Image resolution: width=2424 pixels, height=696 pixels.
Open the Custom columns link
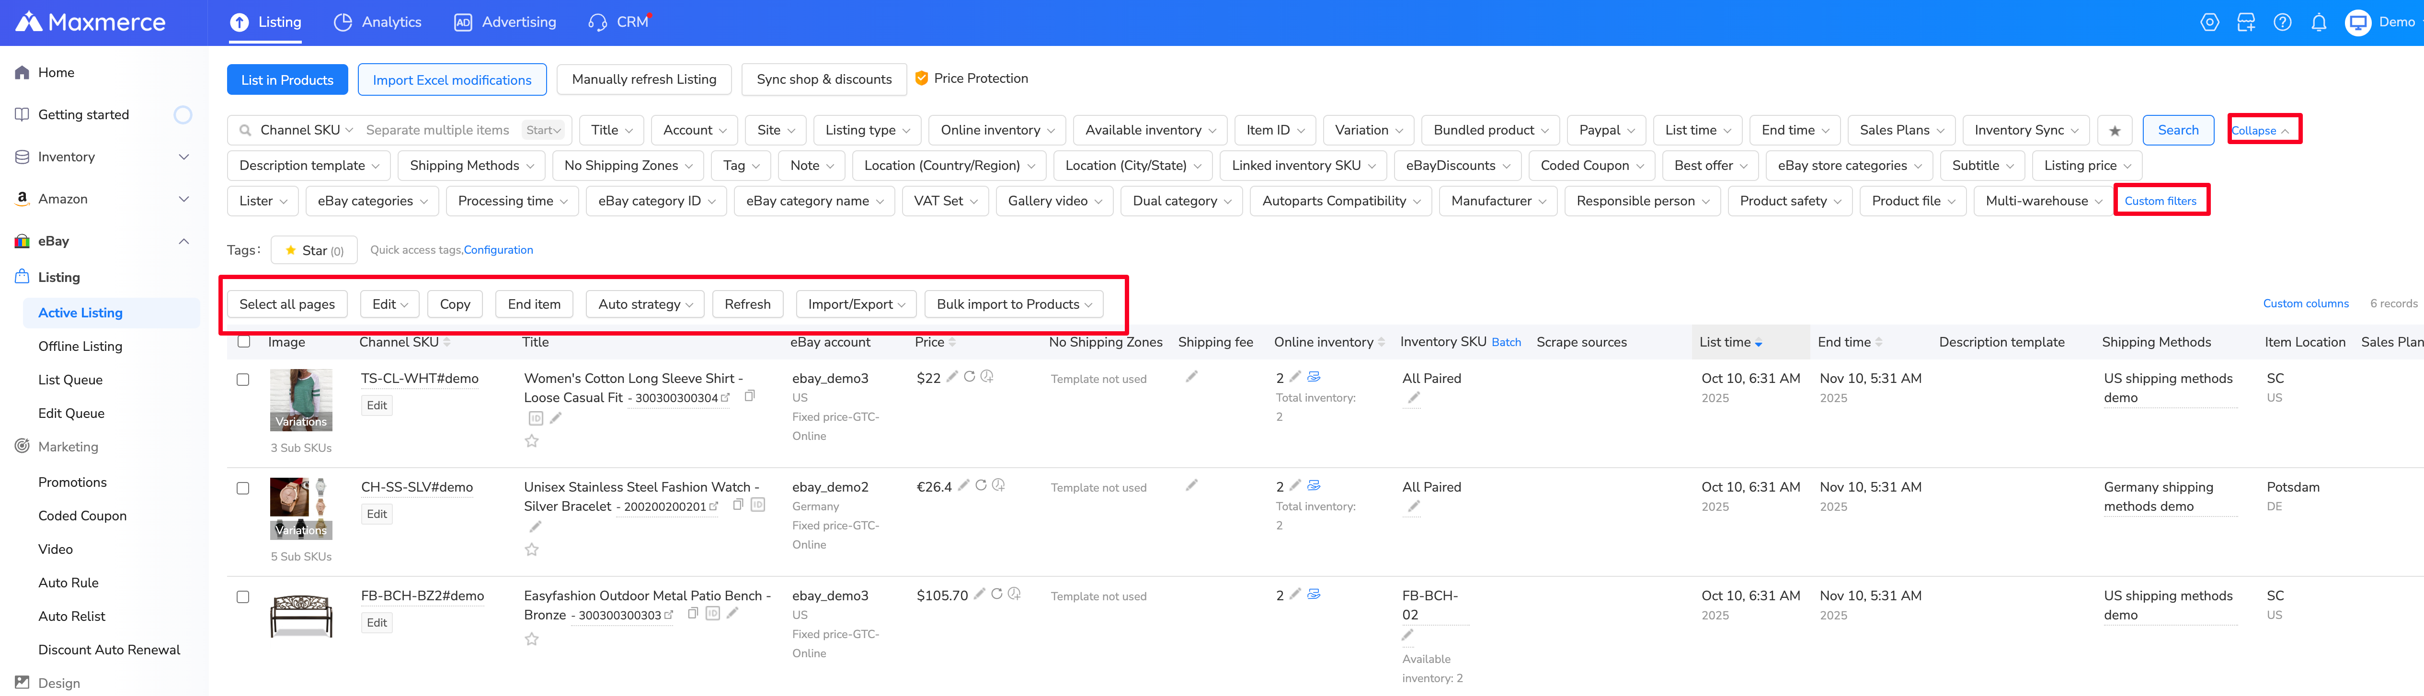[x=2305, y=304]
